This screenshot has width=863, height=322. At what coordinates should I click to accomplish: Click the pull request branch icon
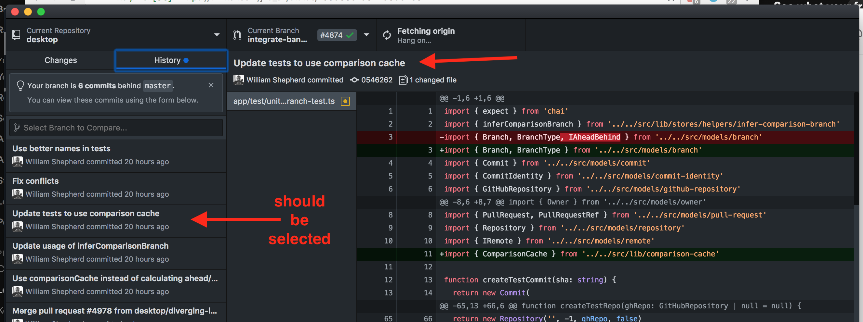pyautogui.click(x=237, y=35)
